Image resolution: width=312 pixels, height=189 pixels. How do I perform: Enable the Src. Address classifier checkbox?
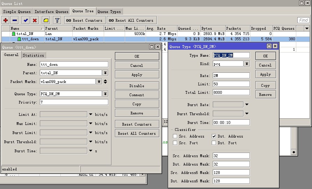coord(175,136)
